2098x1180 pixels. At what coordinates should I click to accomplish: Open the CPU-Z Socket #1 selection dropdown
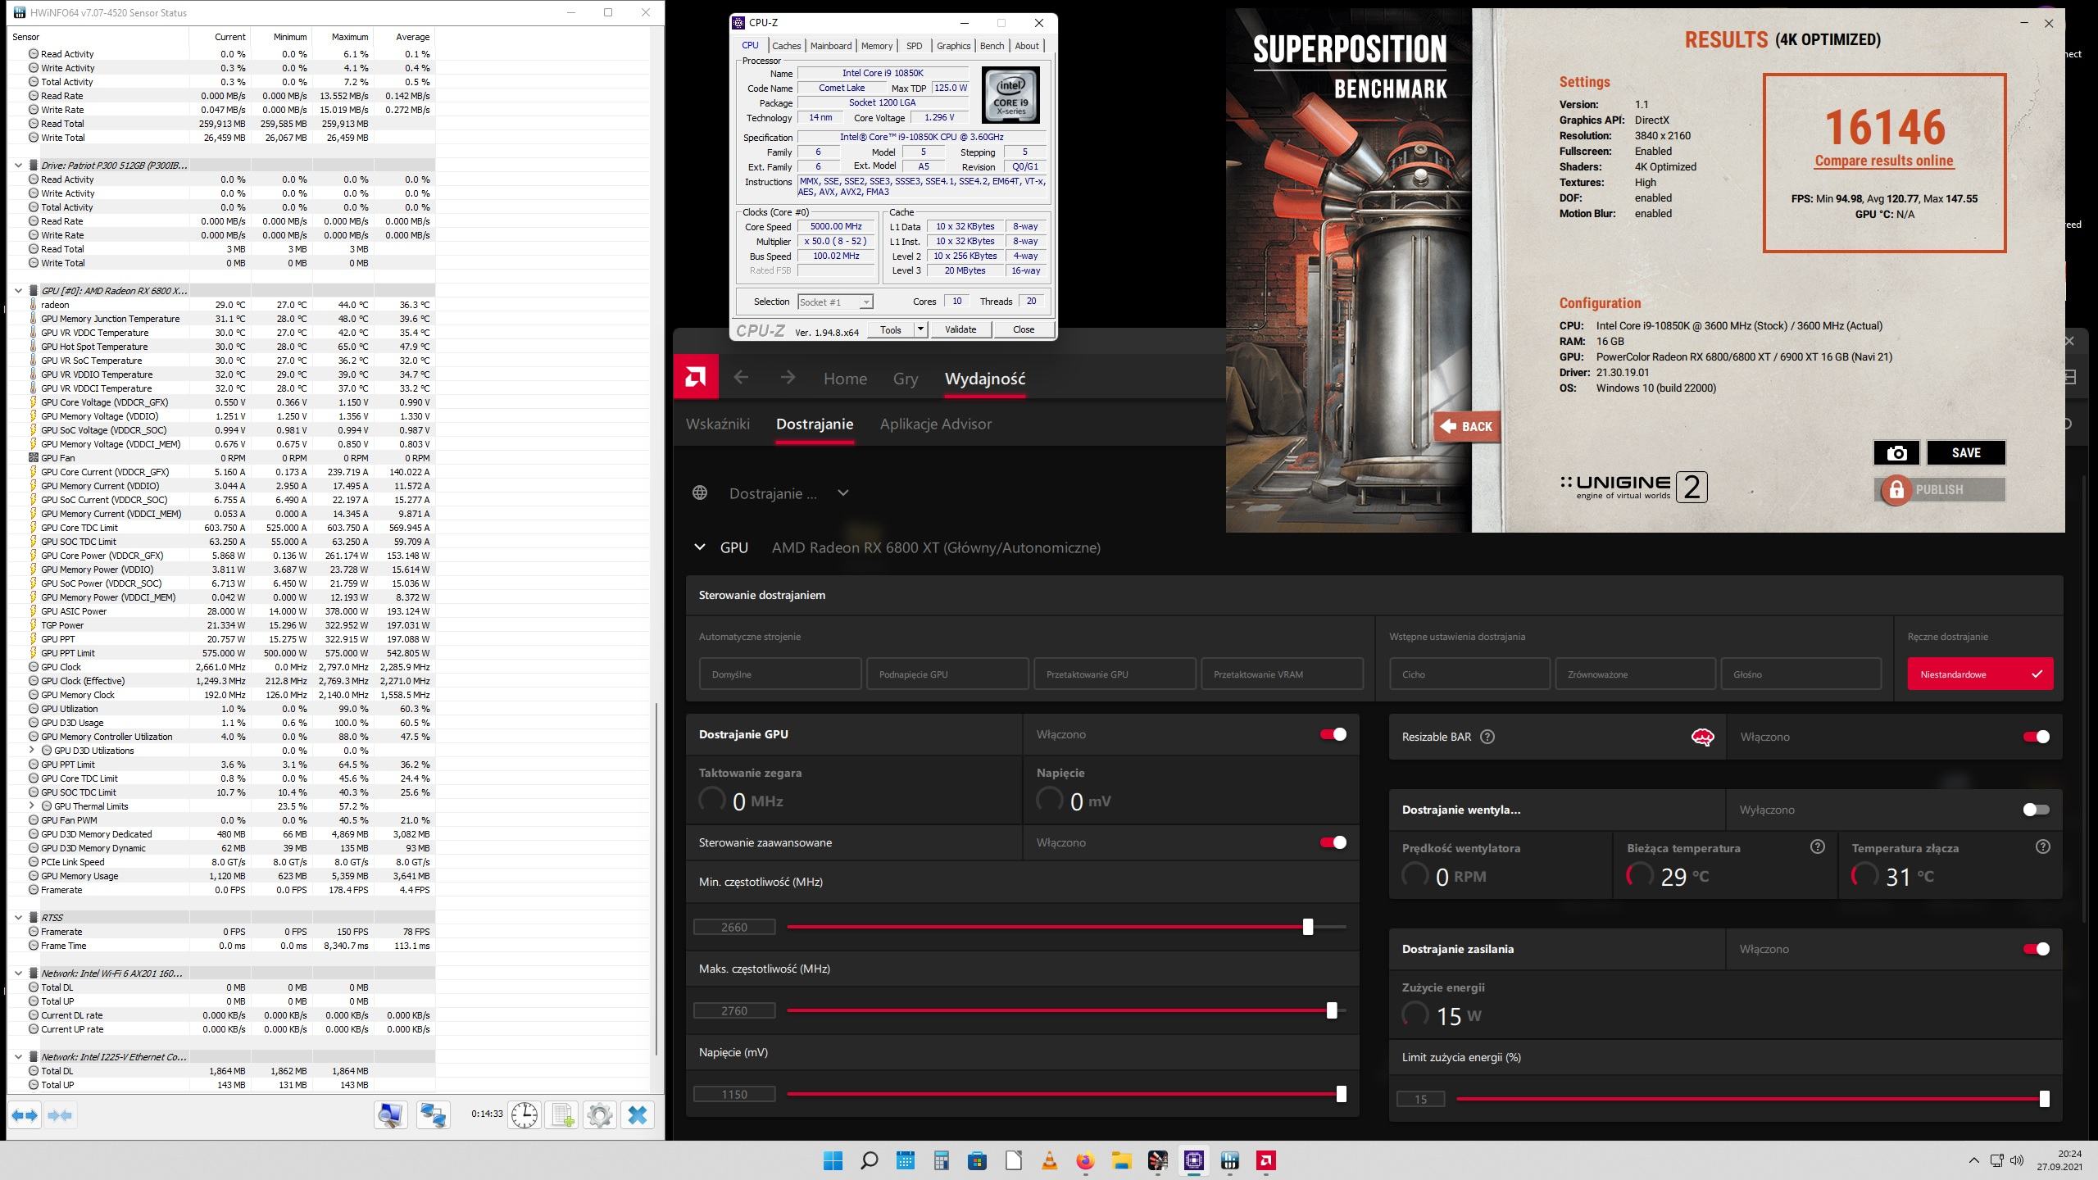click(x=835, y=302)
